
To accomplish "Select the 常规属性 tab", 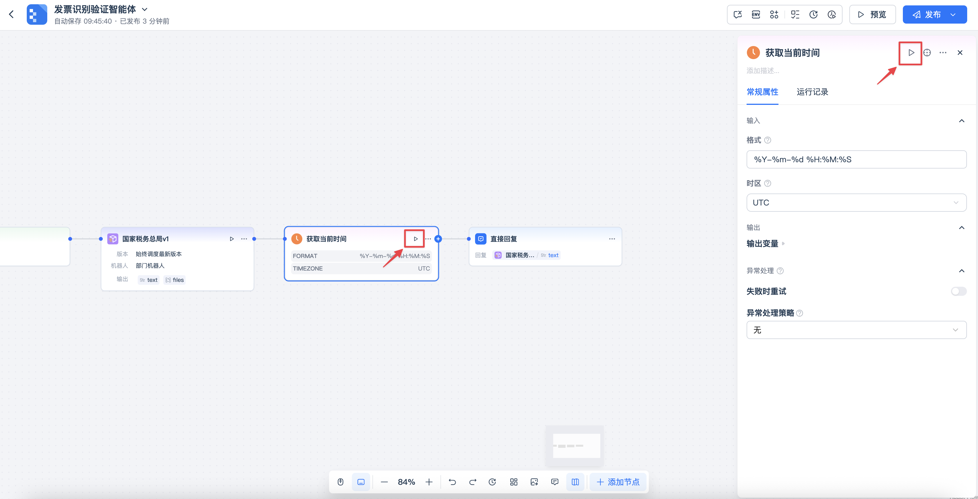I will point(762,92).
